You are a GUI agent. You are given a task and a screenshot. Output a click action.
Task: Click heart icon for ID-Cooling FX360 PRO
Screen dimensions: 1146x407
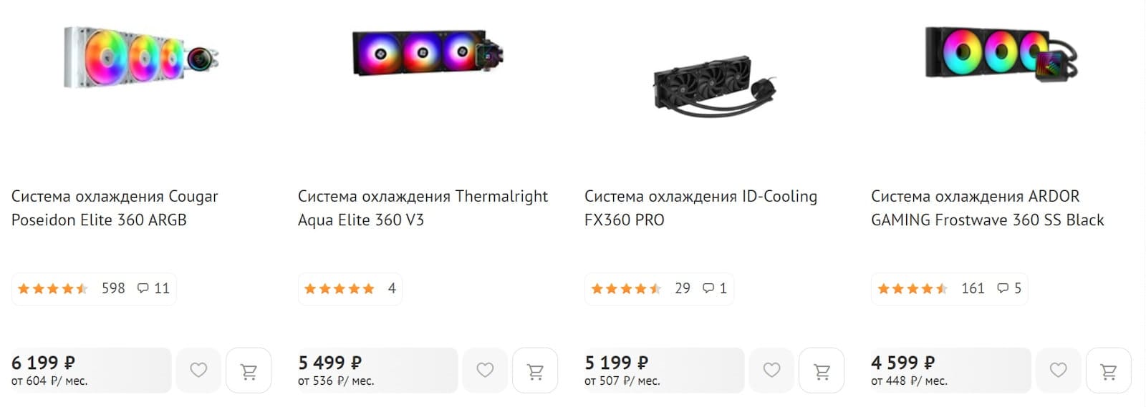pyautogui.click(x=771, y=371)
